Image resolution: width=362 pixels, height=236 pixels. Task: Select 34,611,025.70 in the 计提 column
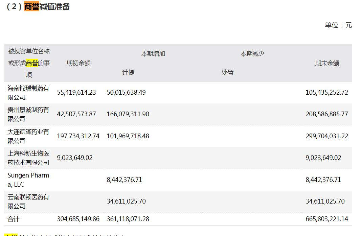[x=126, y=202]
